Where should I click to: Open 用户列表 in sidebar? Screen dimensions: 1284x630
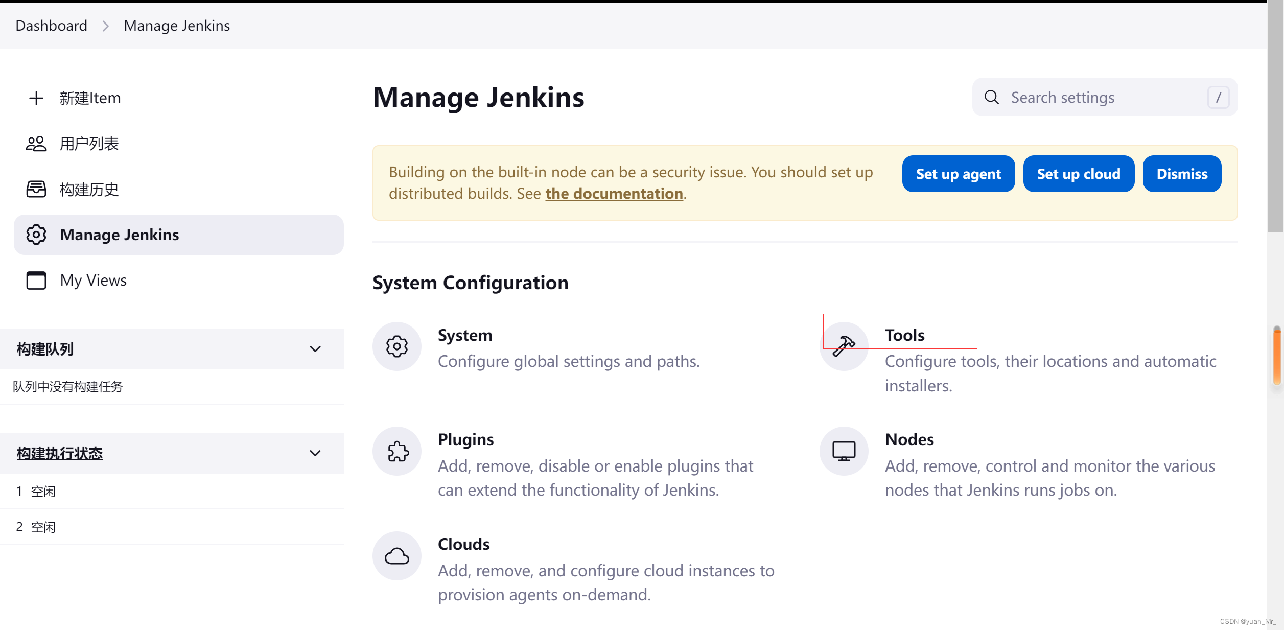coord(179,144)
